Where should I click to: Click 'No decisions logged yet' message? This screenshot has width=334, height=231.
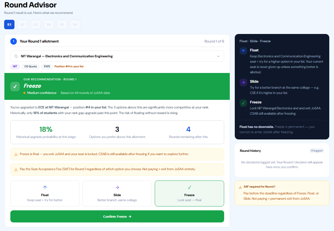click(x=282, y=165)
